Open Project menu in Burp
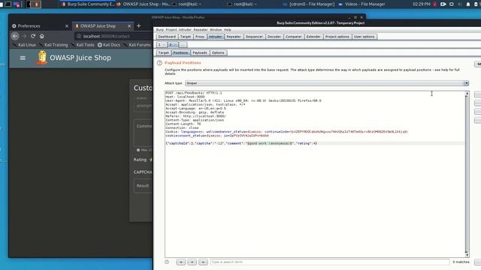The height and width of the screenshot is (270, 481). click(x=171, y=30)
